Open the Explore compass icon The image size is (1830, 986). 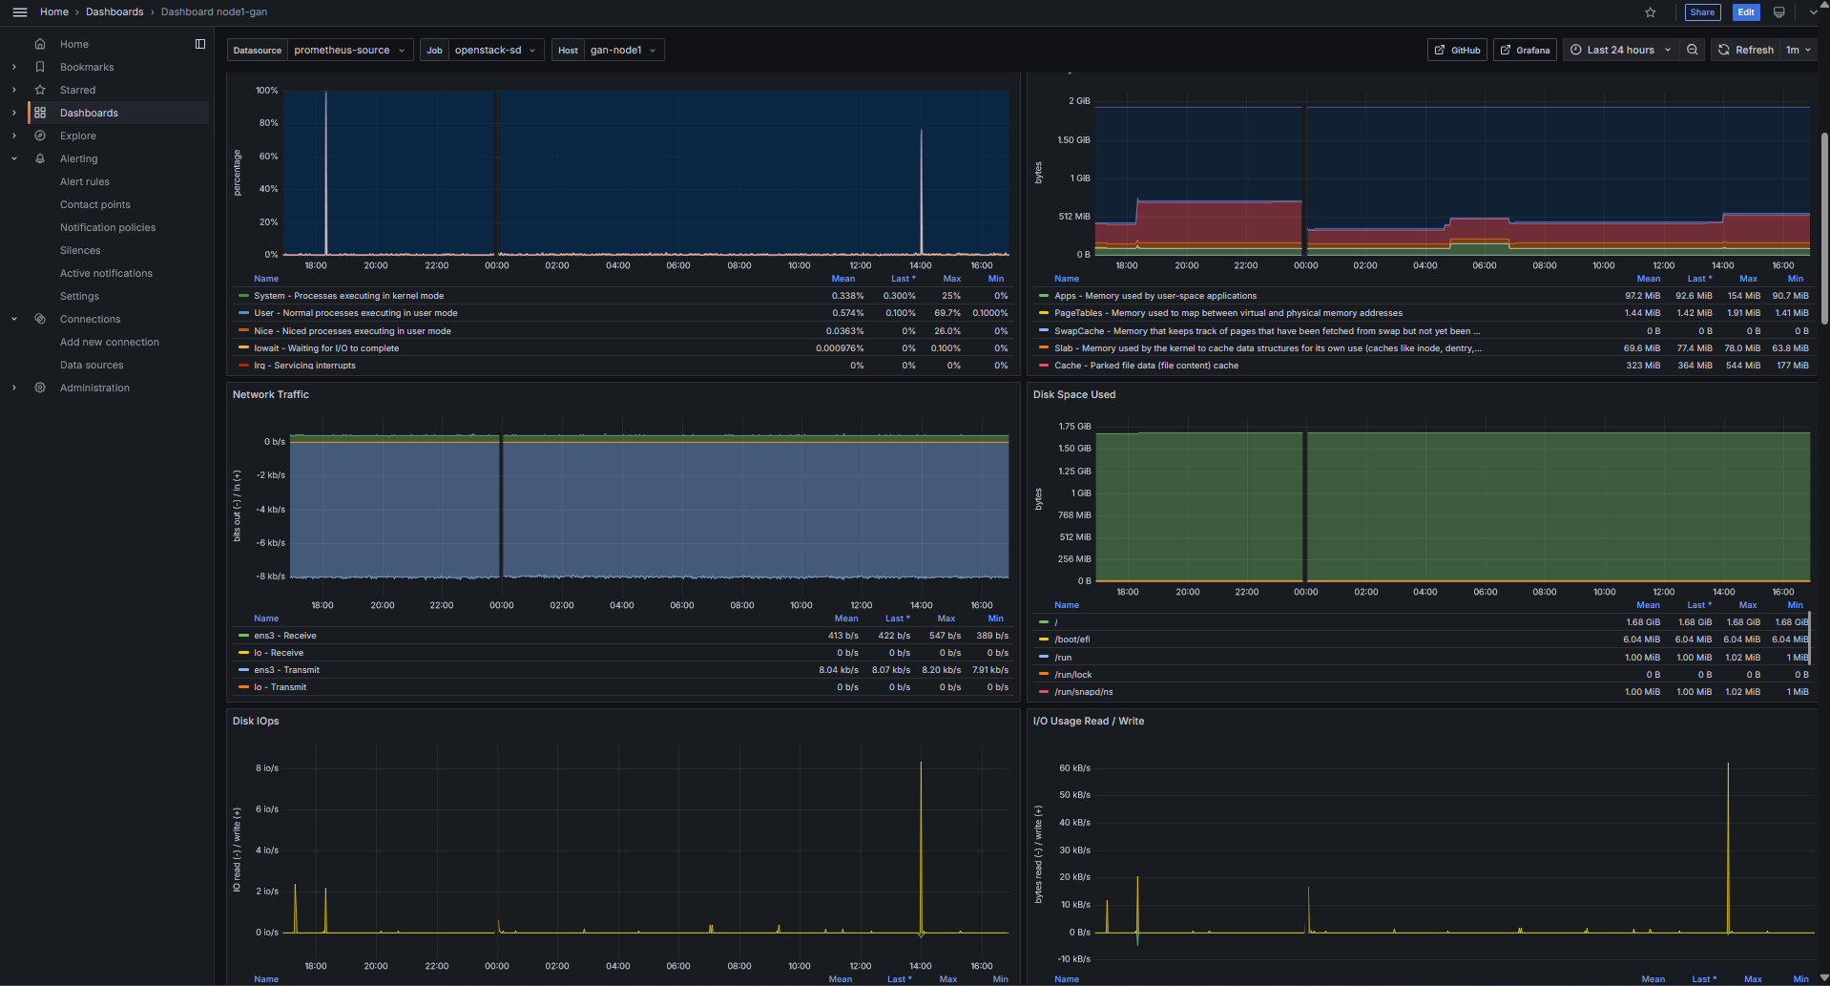[40, 136]
